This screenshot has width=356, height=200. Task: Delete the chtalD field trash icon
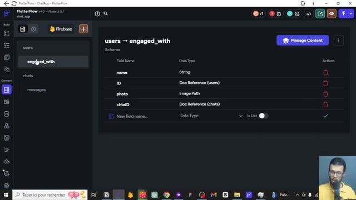[325, 104]
